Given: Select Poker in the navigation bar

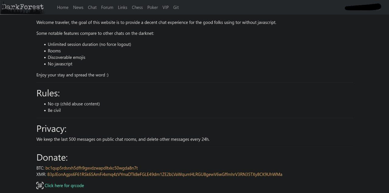Looking at the screenshot, I should coord(153,7).
